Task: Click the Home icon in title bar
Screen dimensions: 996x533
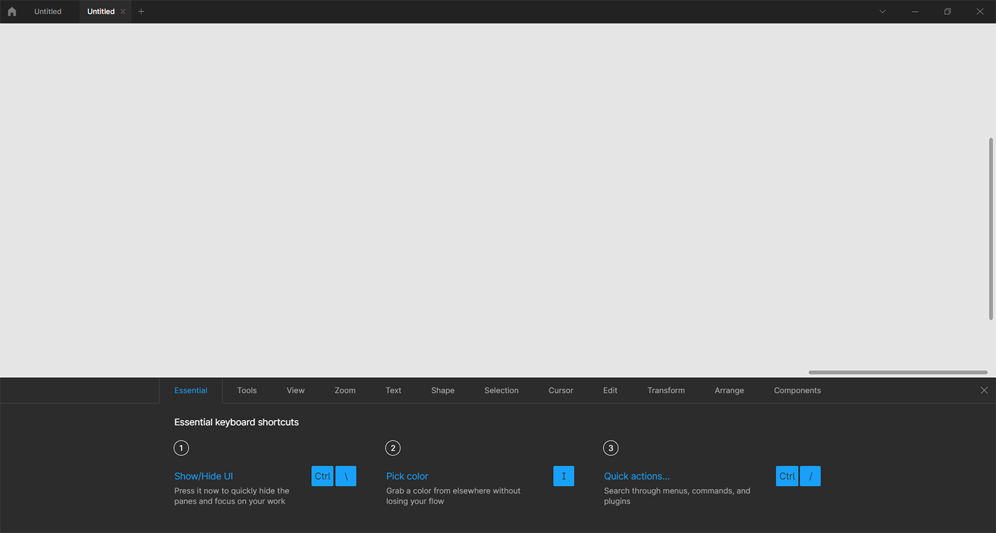Action: click(12, 12)
